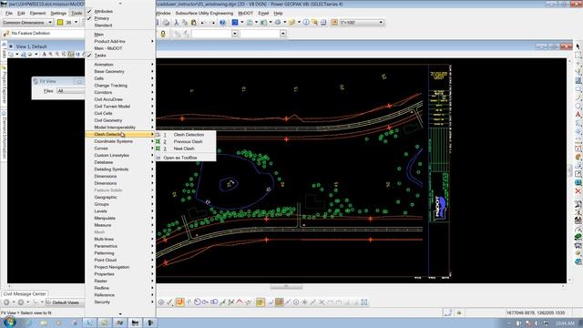Click the yellow highlighted AccuSnap icon
This screenshot has width=583, height=328.
(261, 302)
